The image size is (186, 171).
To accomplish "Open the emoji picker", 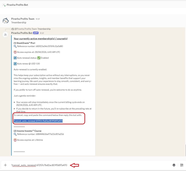I will click(x=174, y=165).
